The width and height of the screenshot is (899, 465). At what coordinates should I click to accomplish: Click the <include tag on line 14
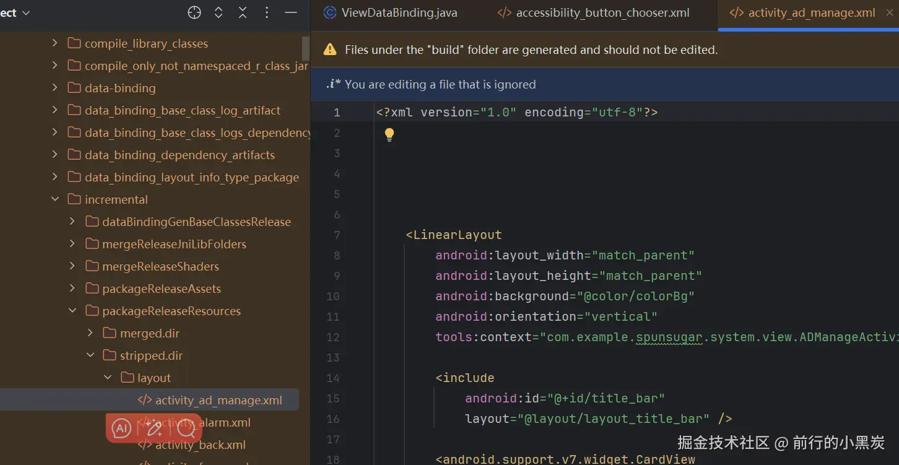coord(465,378)
